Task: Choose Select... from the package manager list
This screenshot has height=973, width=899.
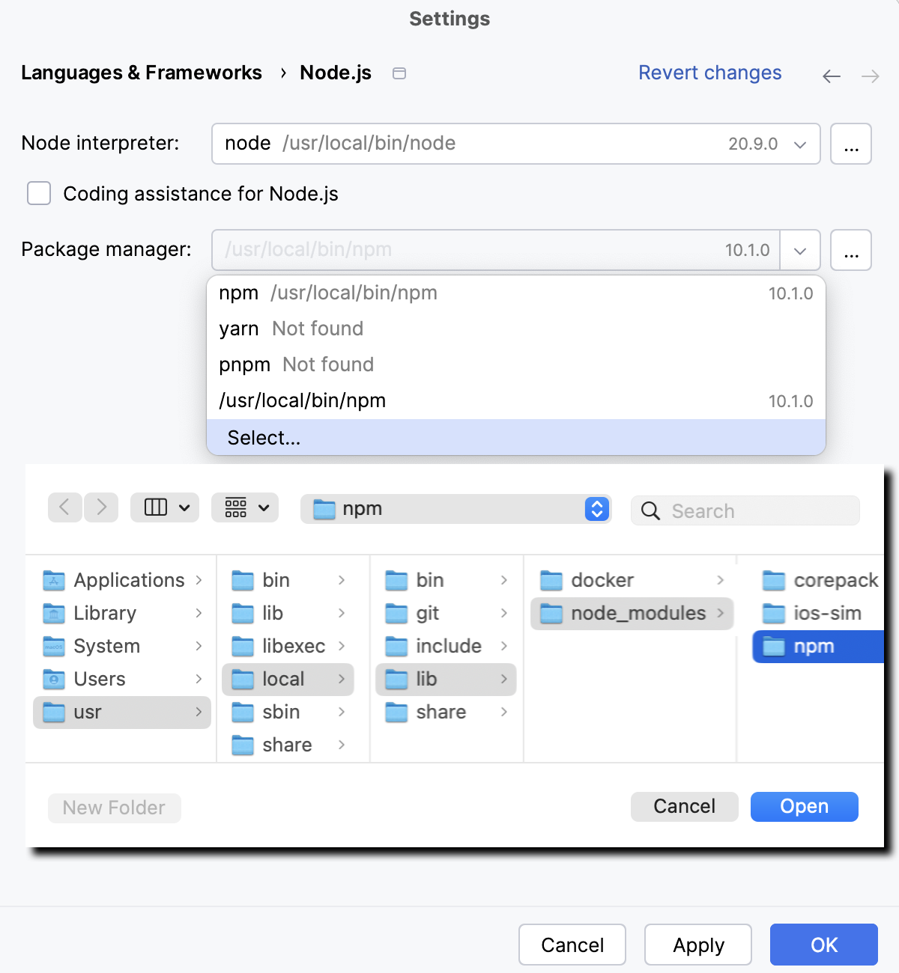Action: click(264, 438)
